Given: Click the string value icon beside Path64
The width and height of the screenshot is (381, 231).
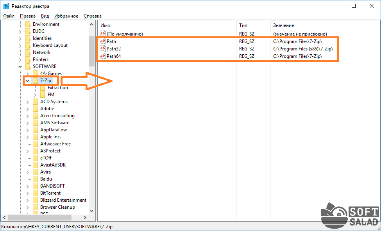Looking at the screenshot, I should (x=103, y=56).
